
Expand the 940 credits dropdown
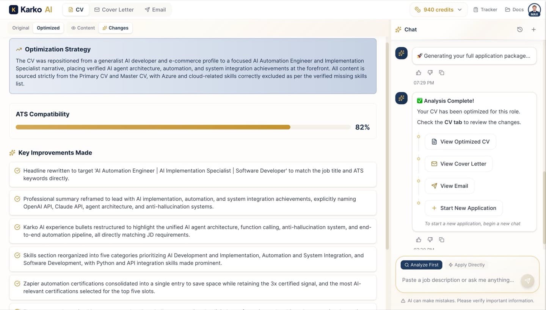point(438,9)
